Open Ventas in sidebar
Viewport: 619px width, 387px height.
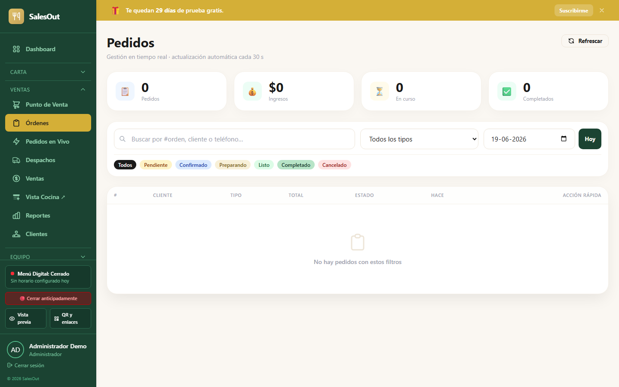(x=48, y=178)
